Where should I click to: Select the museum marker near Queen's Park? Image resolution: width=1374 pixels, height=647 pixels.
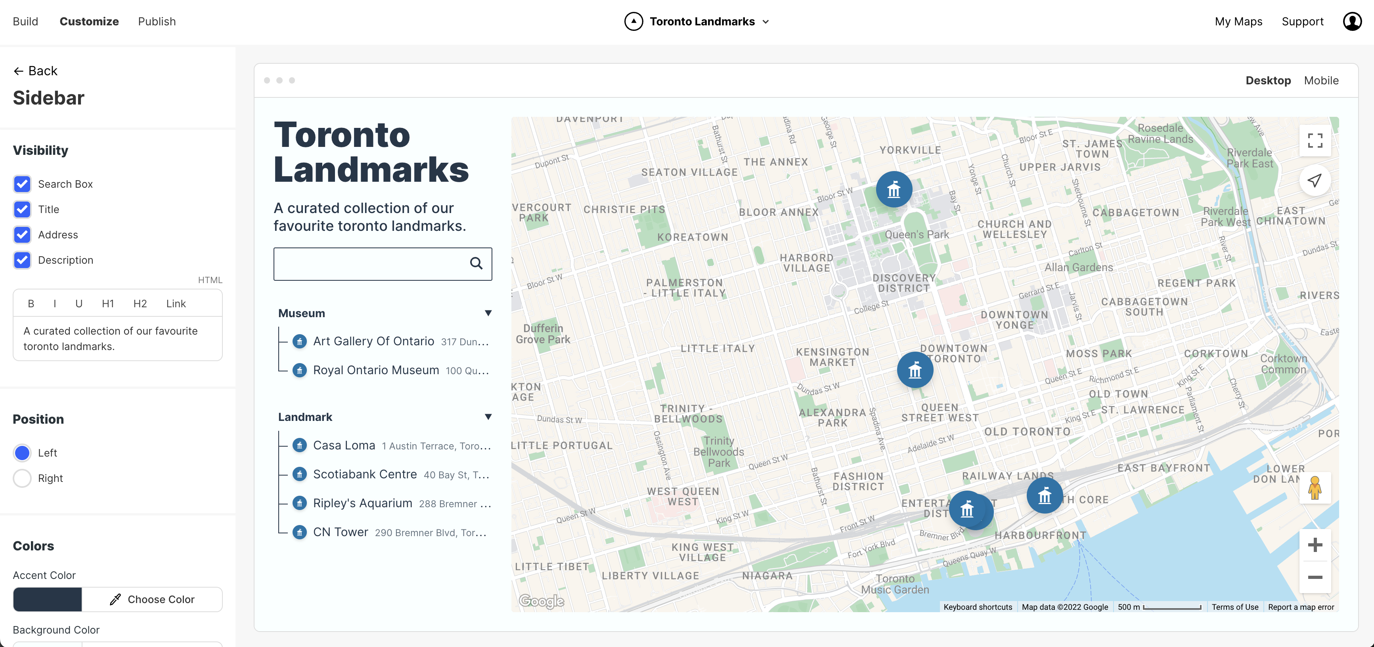(894, 188)
